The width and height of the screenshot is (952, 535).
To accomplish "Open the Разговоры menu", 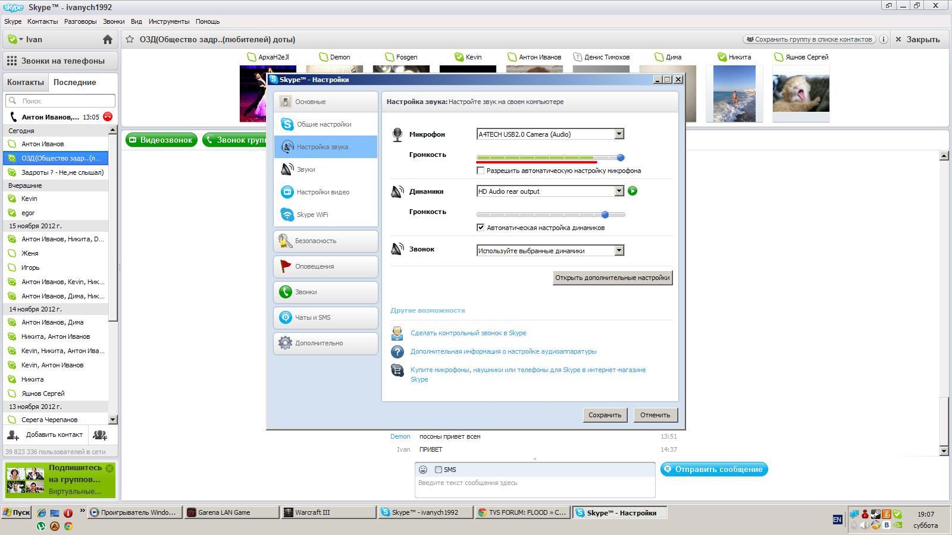I will coord(80,21).
